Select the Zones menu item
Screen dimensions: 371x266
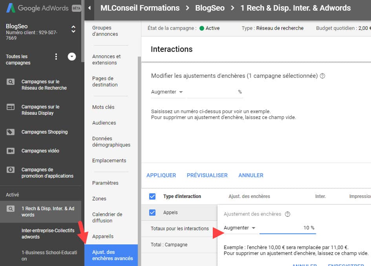click(99, 198)
